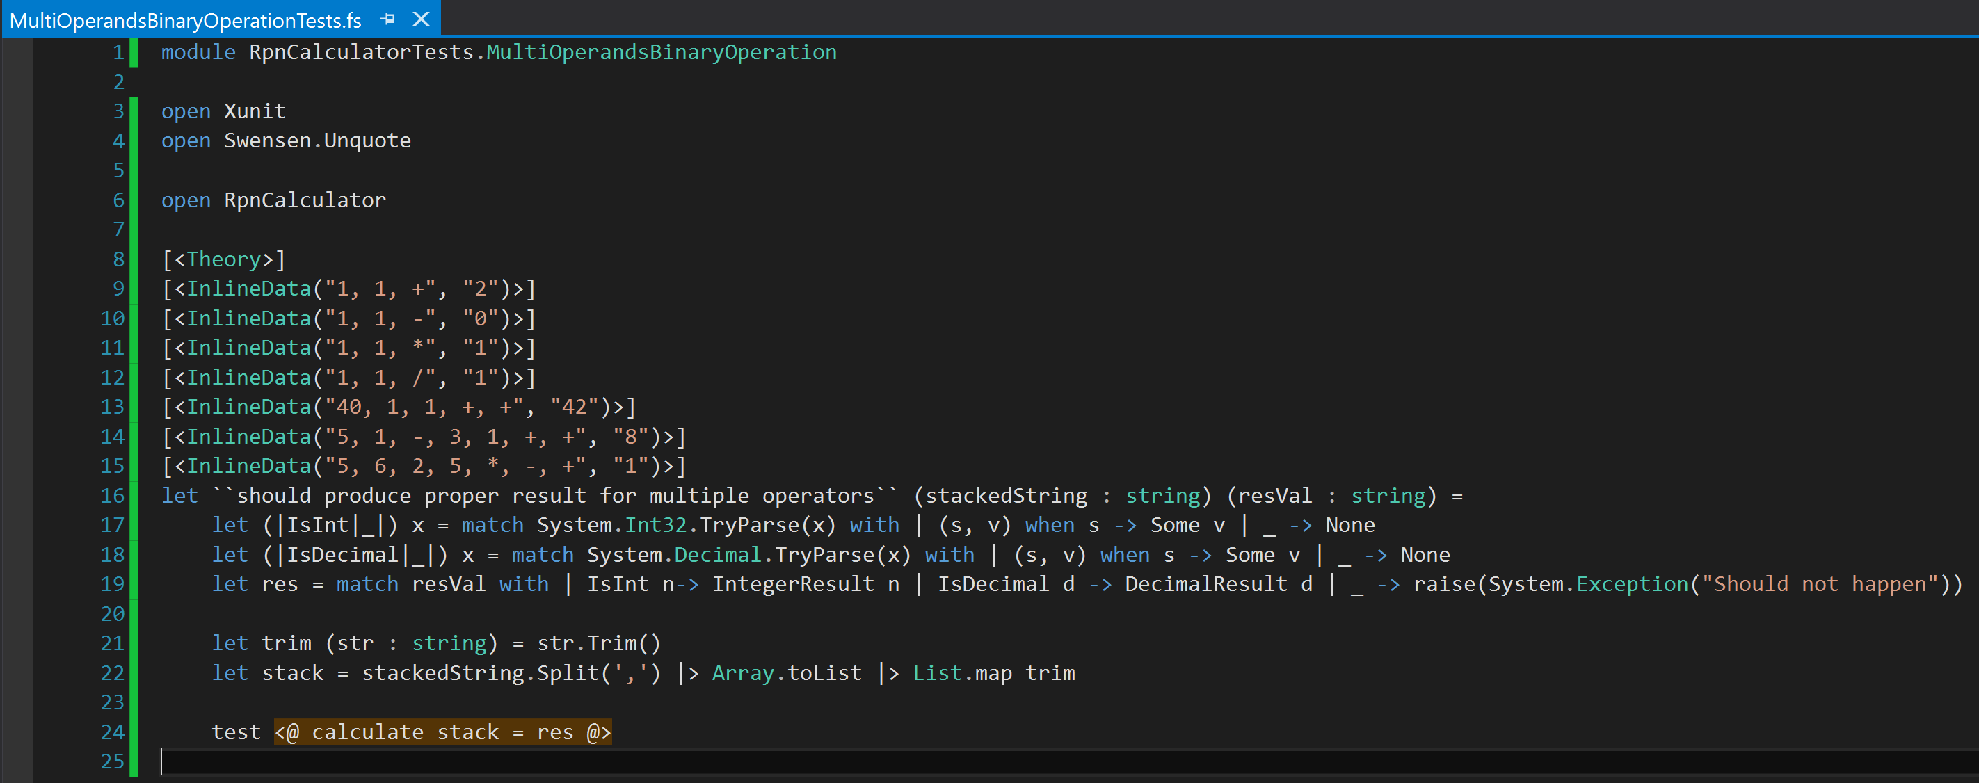Click the 'test' keyword on line 24
The width and height of the screenshot is (1979, 783).
[x=237, y=732]
